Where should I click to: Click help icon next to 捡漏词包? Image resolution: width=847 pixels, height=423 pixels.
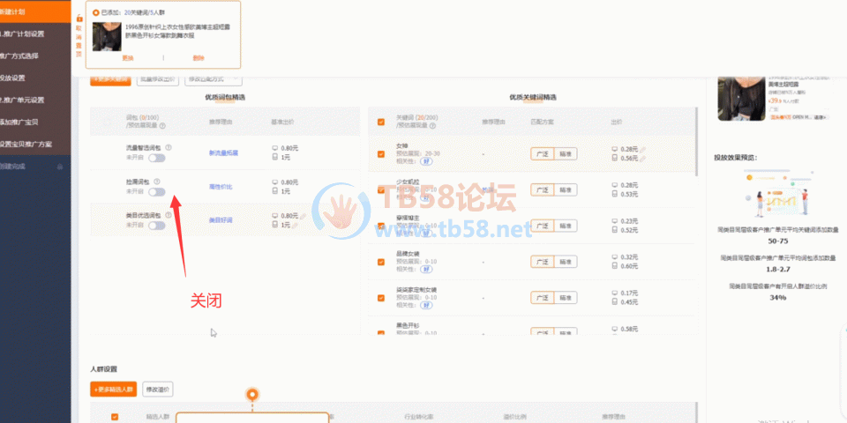point(157,182)
